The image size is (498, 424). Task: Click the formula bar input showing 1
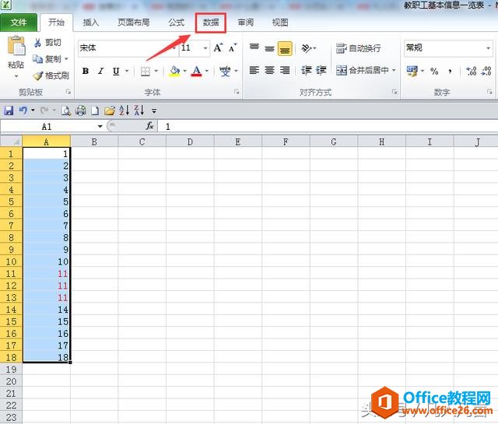pos(328,126)
